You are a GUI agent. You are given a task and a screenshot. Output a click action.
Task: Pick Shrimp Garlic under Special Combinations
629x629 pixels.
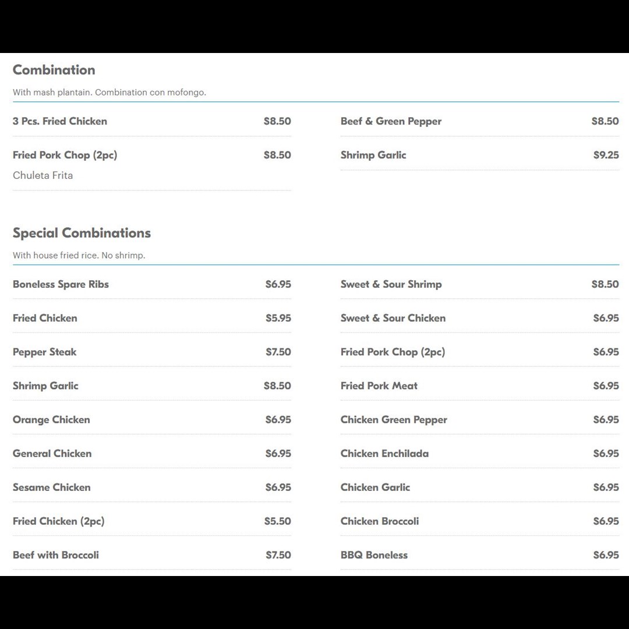151,386
